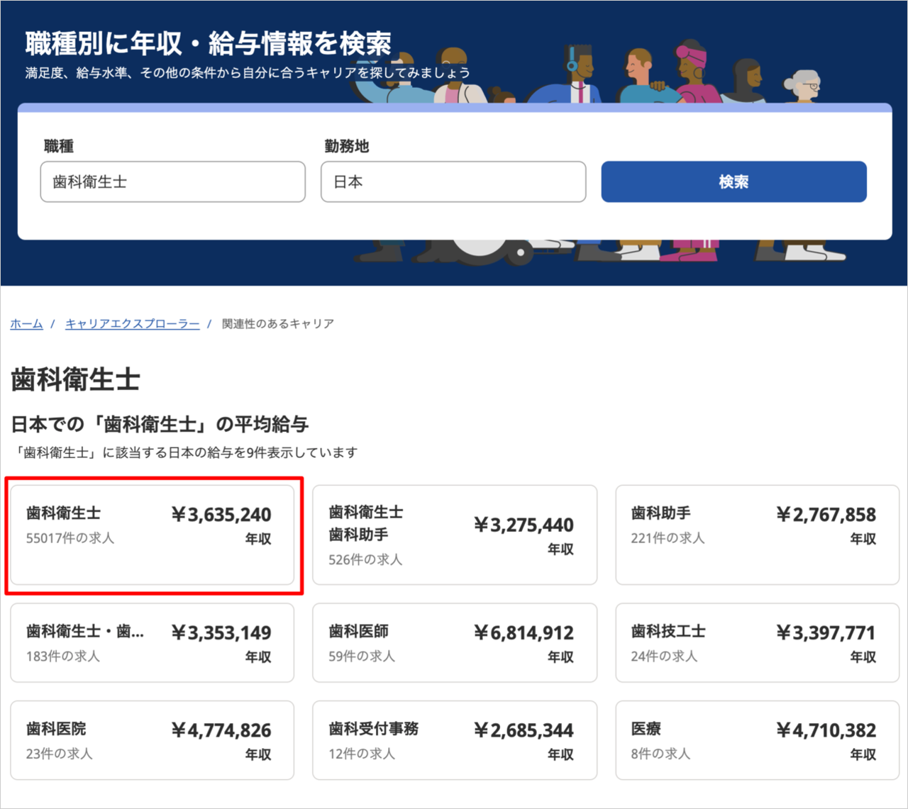Open the 歯科受付事務 salary card
The image size is (908, 809).
point(455,740)
